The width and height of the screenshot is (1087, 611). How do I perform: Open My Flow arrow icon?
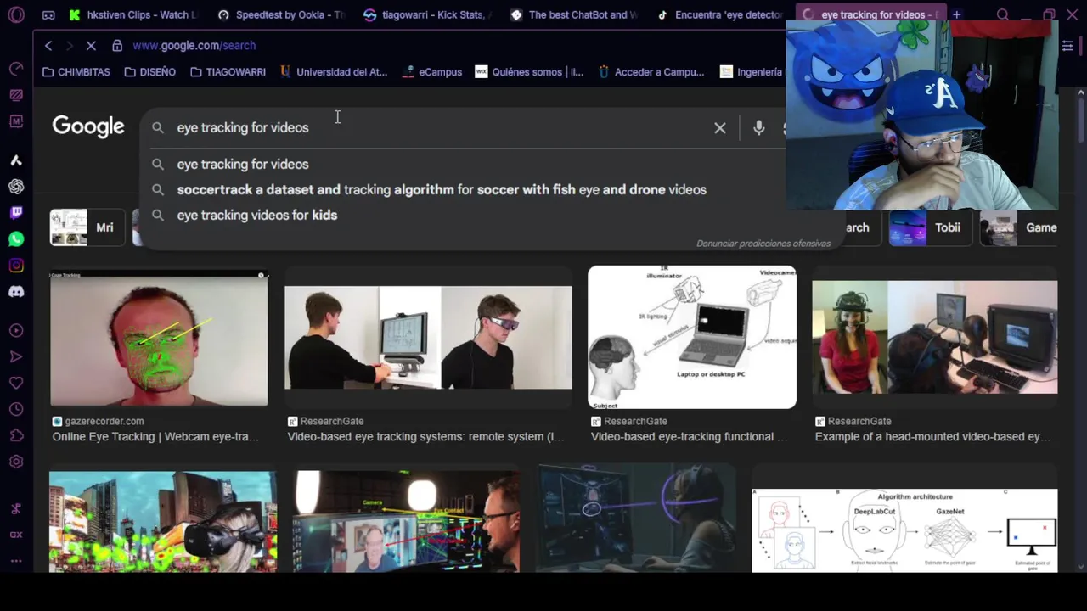click(16, 357)
